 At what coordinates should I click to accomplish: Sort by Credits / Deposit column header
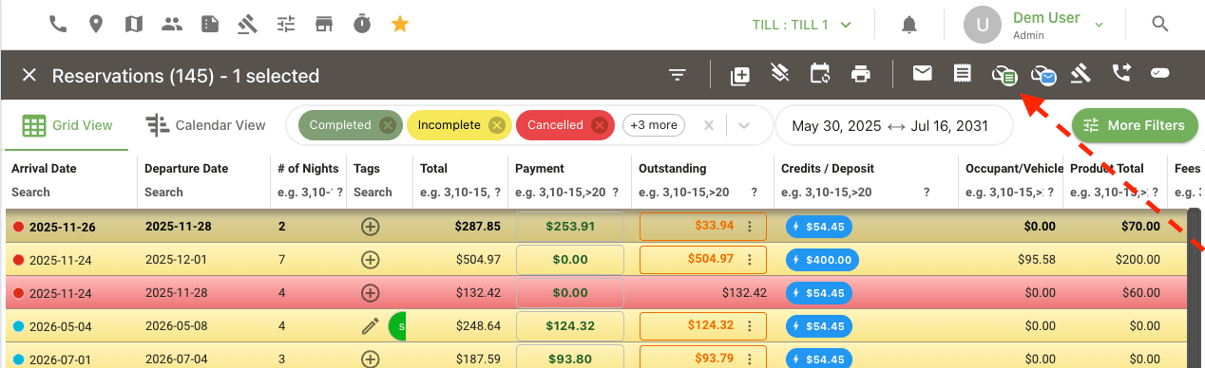pyautogui.click(x=828, y=169)
